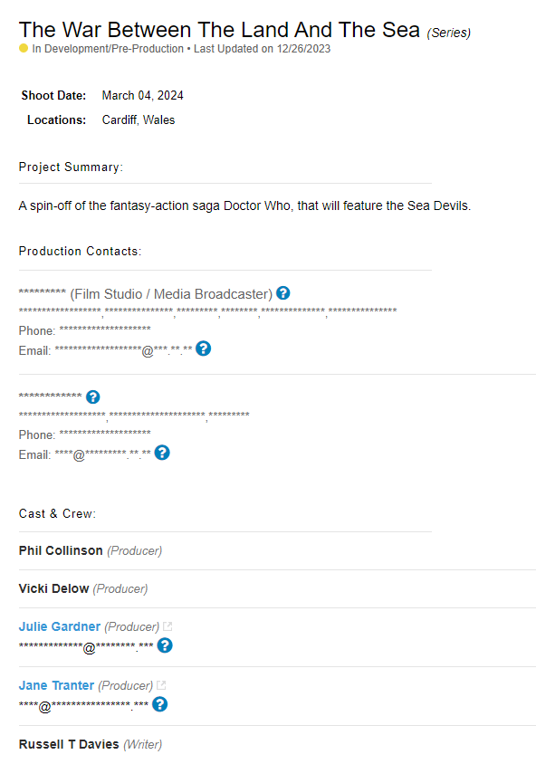Viewport: 536px width, 764px height.
Task: Open external link icon next to Julie Gardner
Action: tap(167, 626)
